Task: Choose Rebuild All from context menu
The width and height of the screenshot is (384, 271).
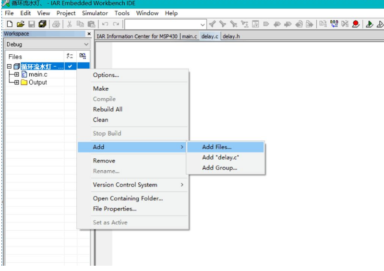Action: (133, 109)
